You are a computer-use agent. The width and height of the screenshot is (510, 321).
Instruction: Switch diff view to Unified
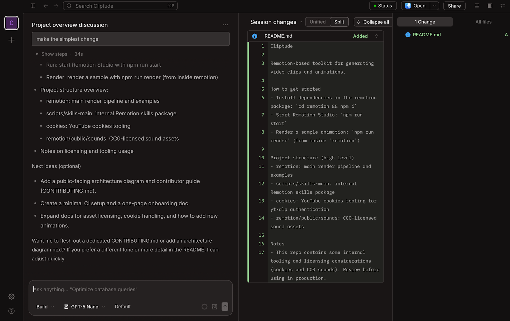tap(317, 22)
